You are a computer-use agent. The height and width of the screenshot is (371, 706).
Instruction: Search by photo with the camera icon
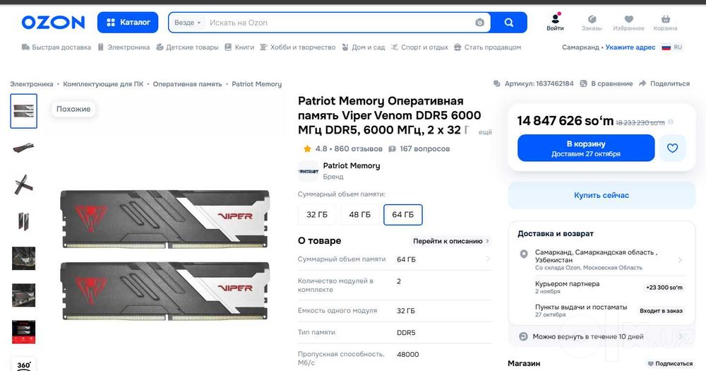click(479, 23)
